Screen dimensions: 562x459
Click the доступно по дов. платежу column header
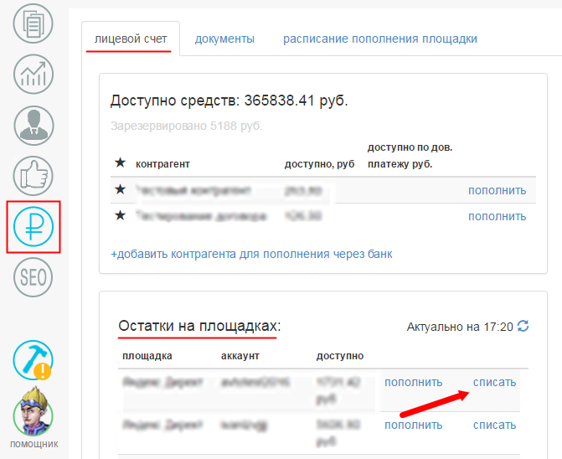410,156
